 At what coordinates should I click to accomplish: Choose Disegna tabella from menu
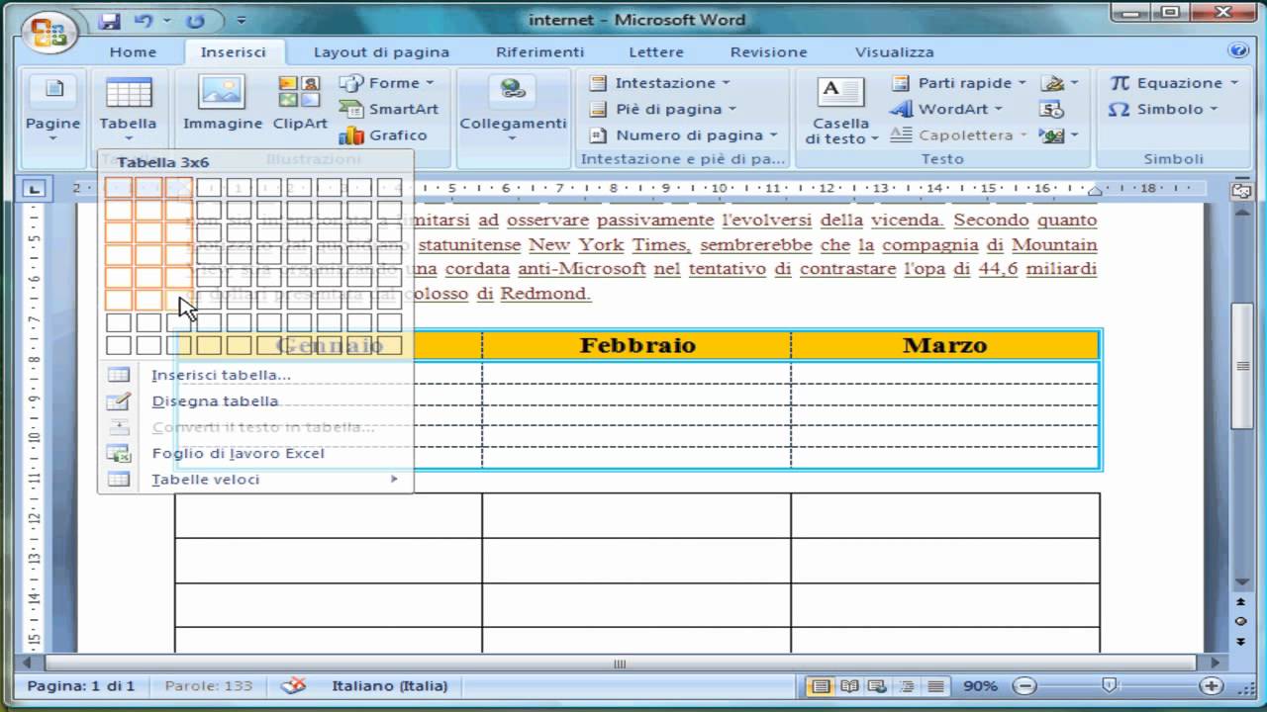(255, 400)
